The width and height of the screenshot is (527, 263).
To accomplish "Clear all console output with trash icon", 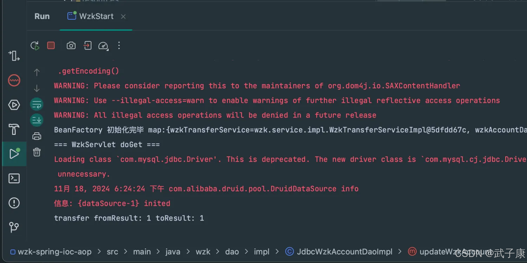I will click(x=37, y=152).
